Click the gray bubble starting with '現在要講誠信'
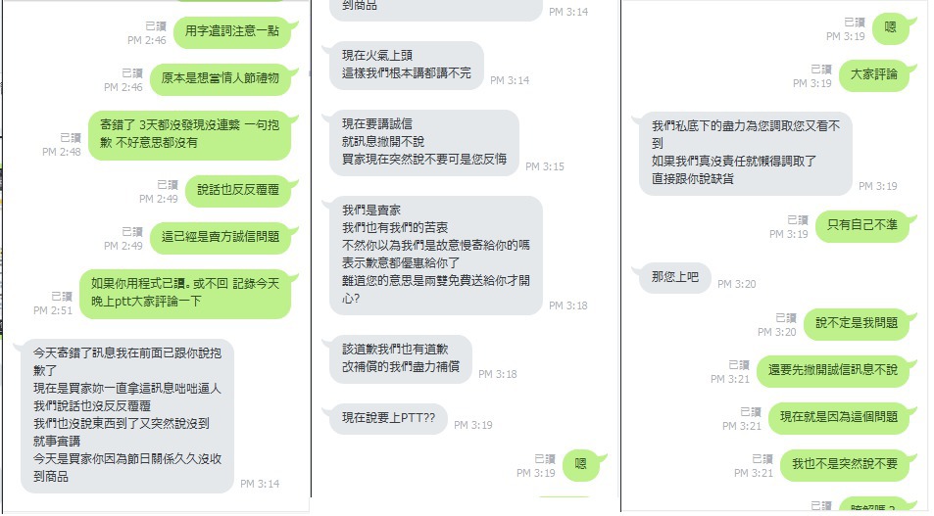 coord(424,142)
